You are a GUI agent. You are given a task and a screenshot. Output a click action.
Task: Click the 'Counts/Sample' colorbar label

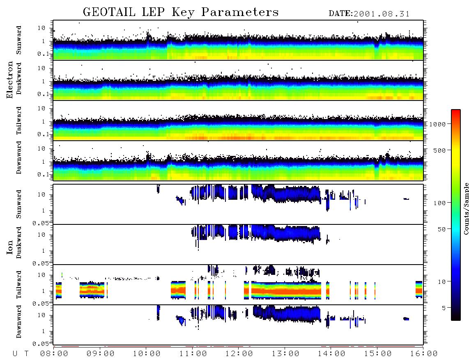466,208
